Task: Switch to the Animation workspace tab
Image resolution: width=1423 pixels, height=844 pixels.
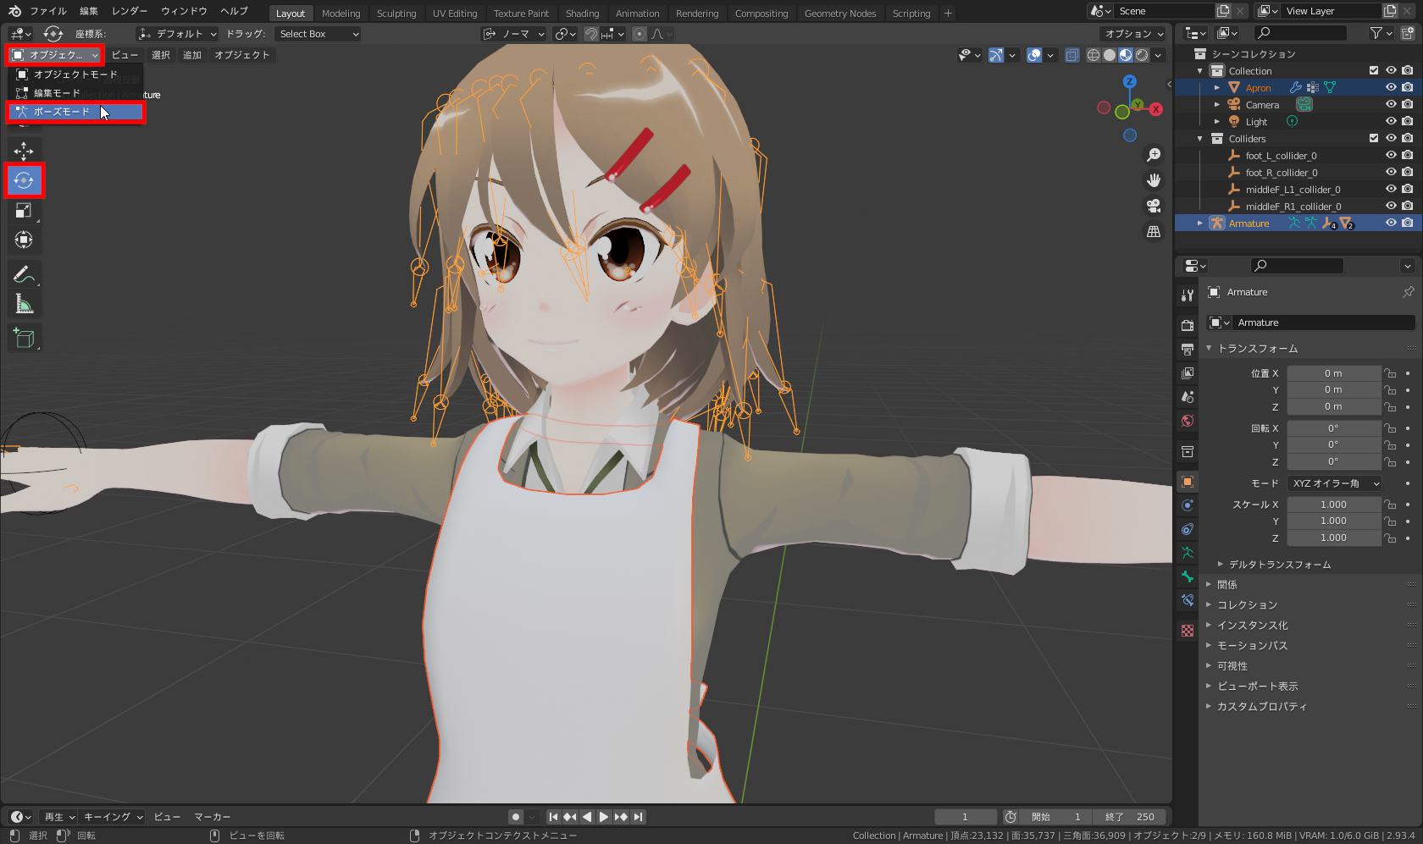Action: tap(638, 13)
